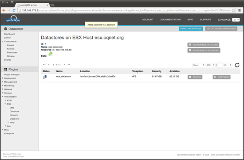Click the Plugins grid icon

point(6,69)
